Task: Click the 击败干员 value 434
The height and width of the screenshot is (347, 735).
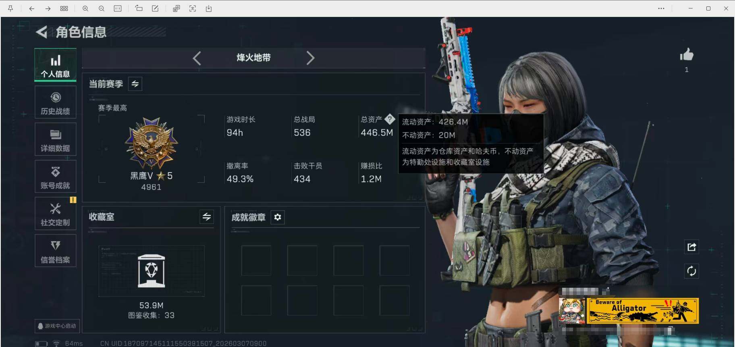Action: (302, 179)
